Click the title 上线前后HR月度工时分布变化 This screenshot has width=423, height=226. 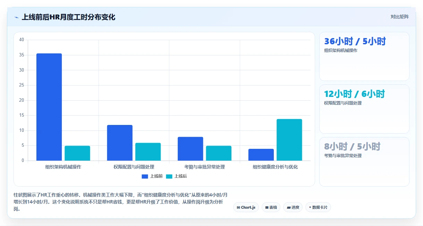click(69, 17)
